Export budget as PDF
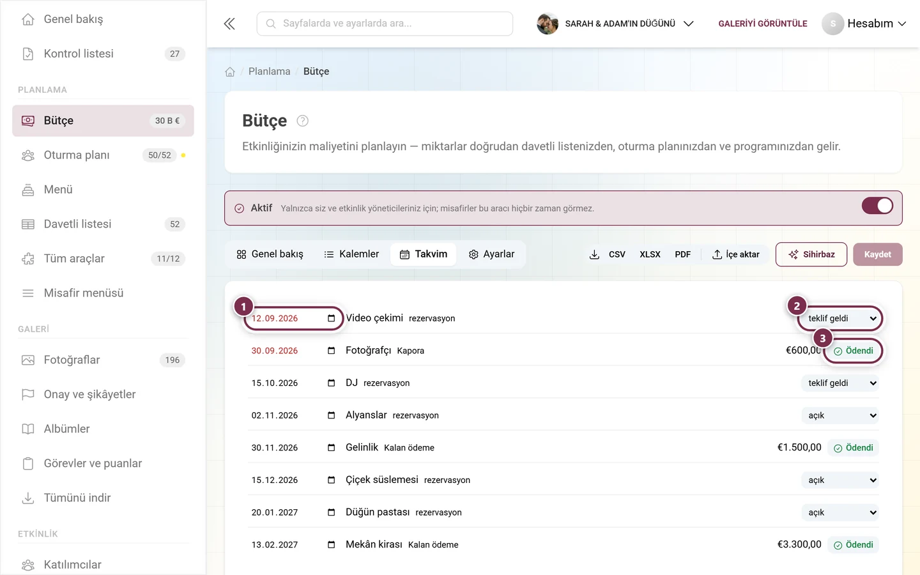Viewport: 920px width, 575px height. (682, 254)
